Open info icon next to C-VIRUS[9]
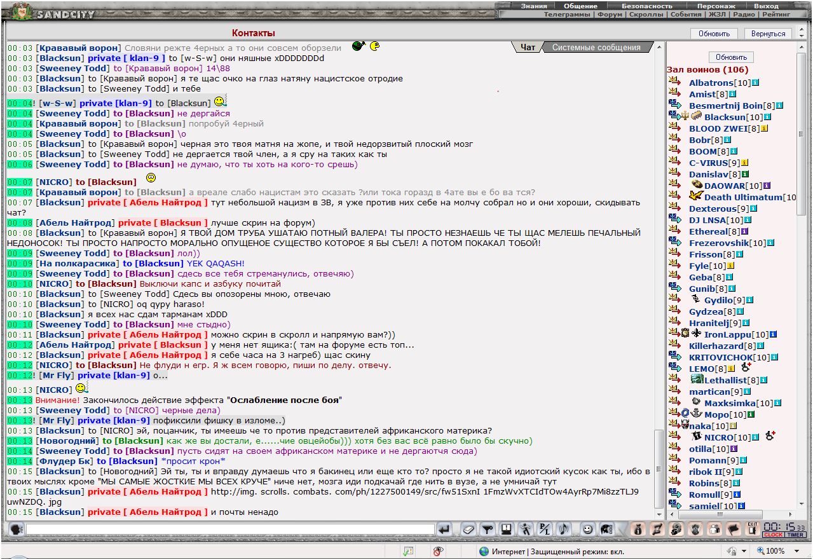This screenshot has height=560, width=813. coord(744,163)
